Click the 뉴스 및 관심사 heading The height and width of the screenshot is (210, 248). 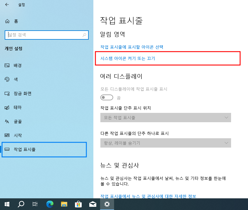click(x=120, y=165)
